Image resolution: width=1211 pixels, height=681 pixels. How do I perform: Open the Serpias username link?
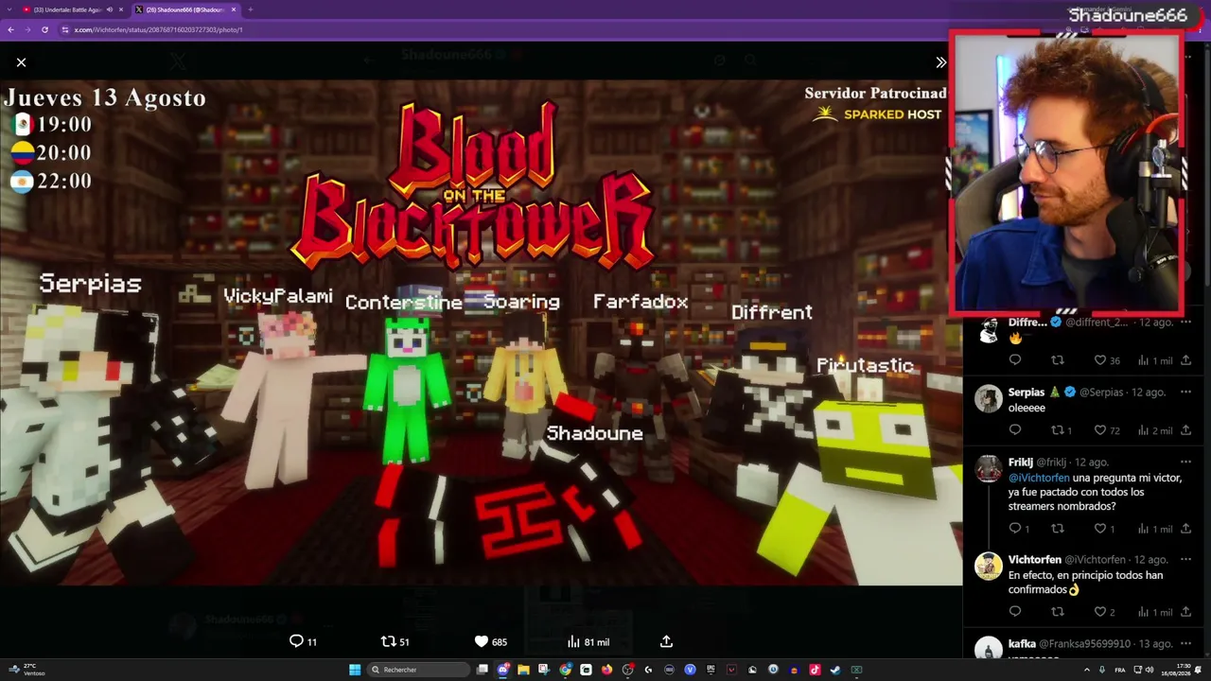click(x=1027, y=392)
